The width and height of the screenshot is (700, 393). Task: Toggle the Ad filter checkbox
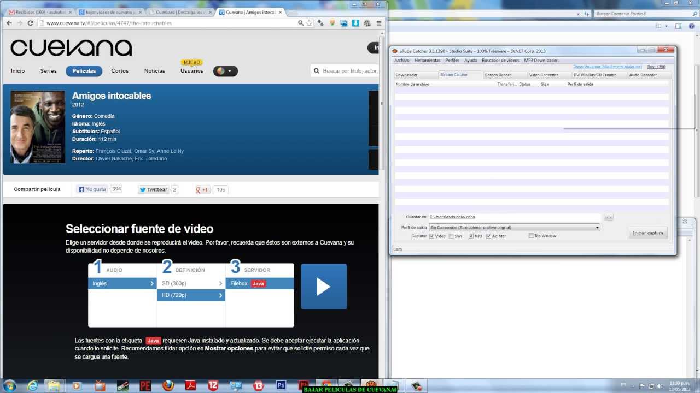pyautogui.click(x=488, y=236)
